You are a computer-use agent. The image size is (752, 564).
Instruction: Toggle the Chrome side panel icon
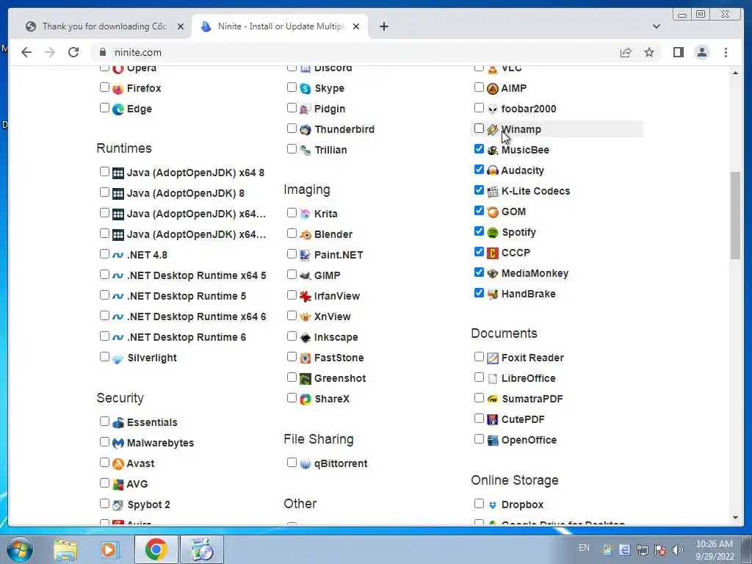[678, 52]
